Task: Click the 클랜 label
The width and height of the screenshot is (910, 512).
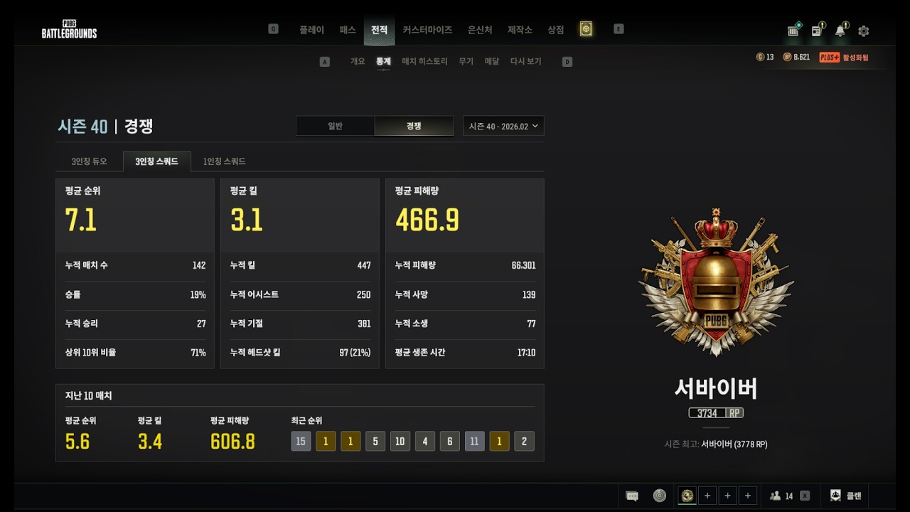Action: tap(854, 496)
